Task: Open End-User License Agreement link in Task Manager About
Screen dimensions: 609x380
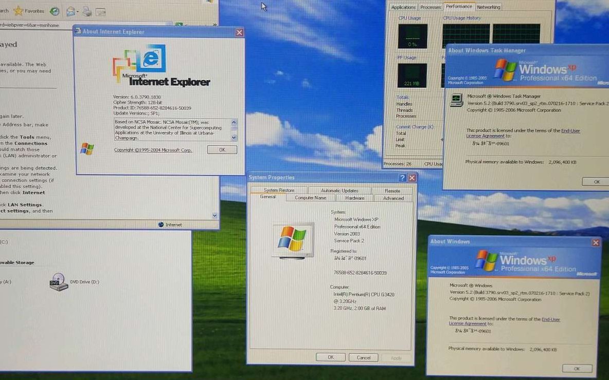Action: tap(523, 134)
